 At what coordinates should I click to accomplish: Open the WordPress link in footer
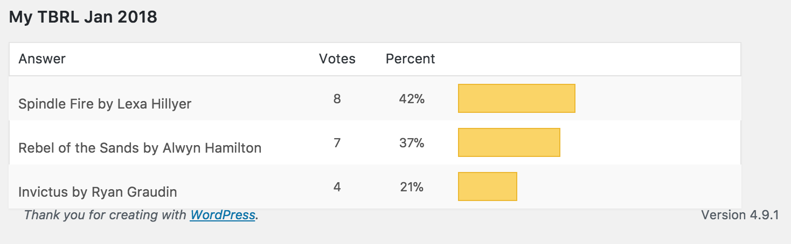[223, 215]
